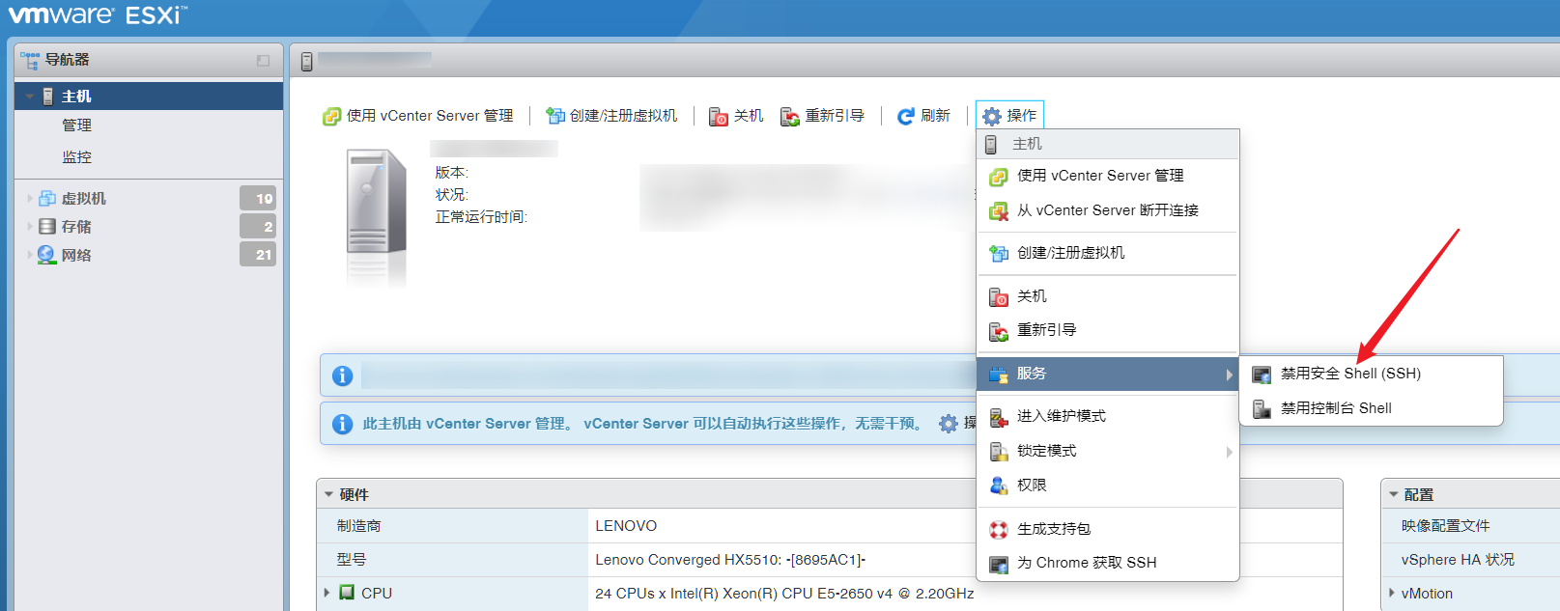Click the vmware ESXi logo
Screen dimensions: 1560x611
click(x=98, y=15)
